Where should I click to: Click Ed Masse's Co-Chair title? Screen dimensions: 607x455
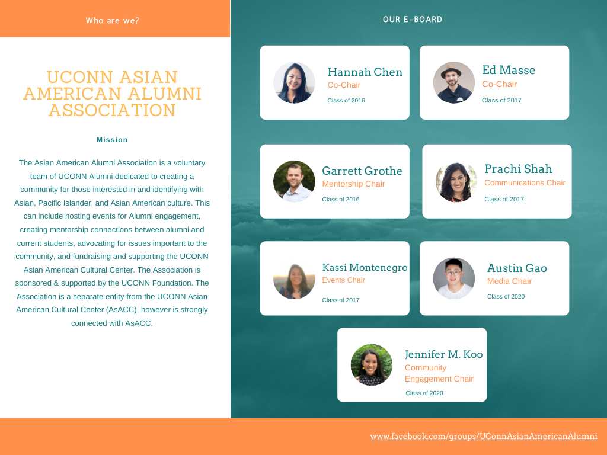pos(499,84)
